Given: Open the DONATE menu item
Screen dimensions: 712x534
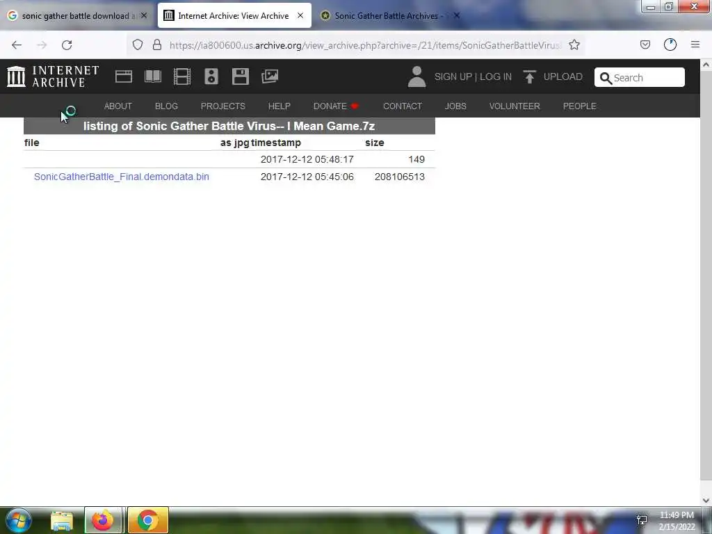Looking at the screenshot, I should tap(336, 106).
